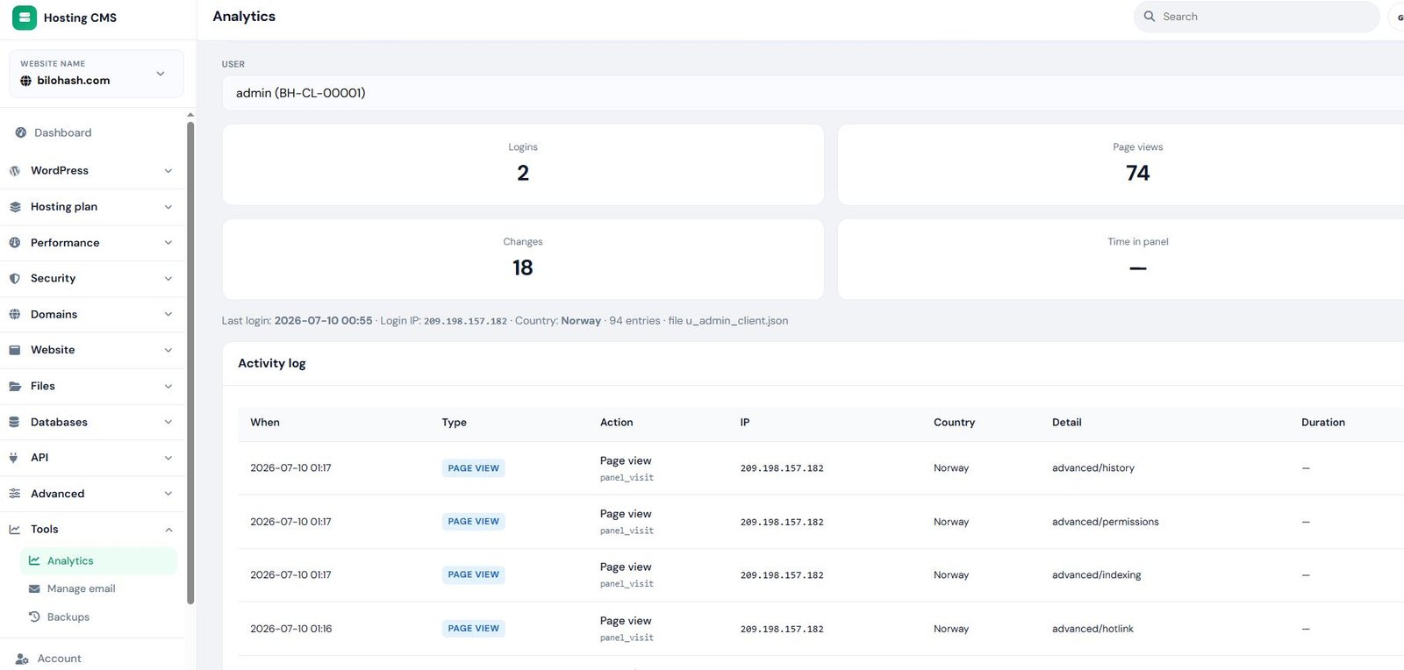Expand the Databases section chevron
The image size is (1404, 670).
pyautogui.click(x=168, y=422)
